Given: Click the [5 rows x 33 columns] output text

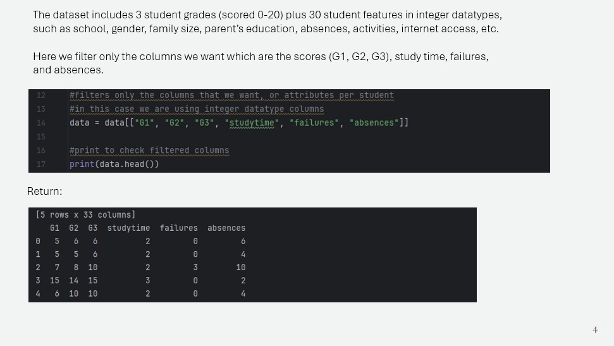Looking at the screenshot, I should tap(85, 214).
